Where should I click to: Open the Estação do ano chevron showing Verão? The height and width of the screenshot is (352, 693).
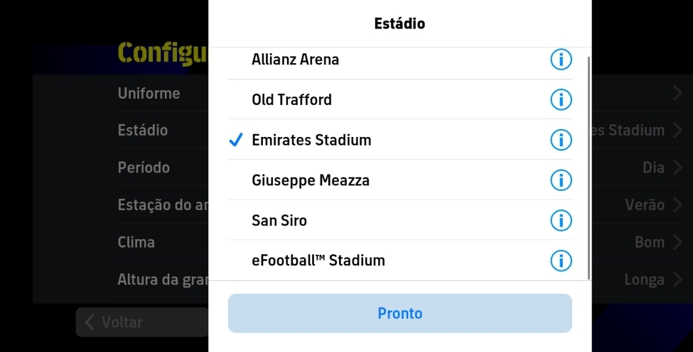pos(677,204)
